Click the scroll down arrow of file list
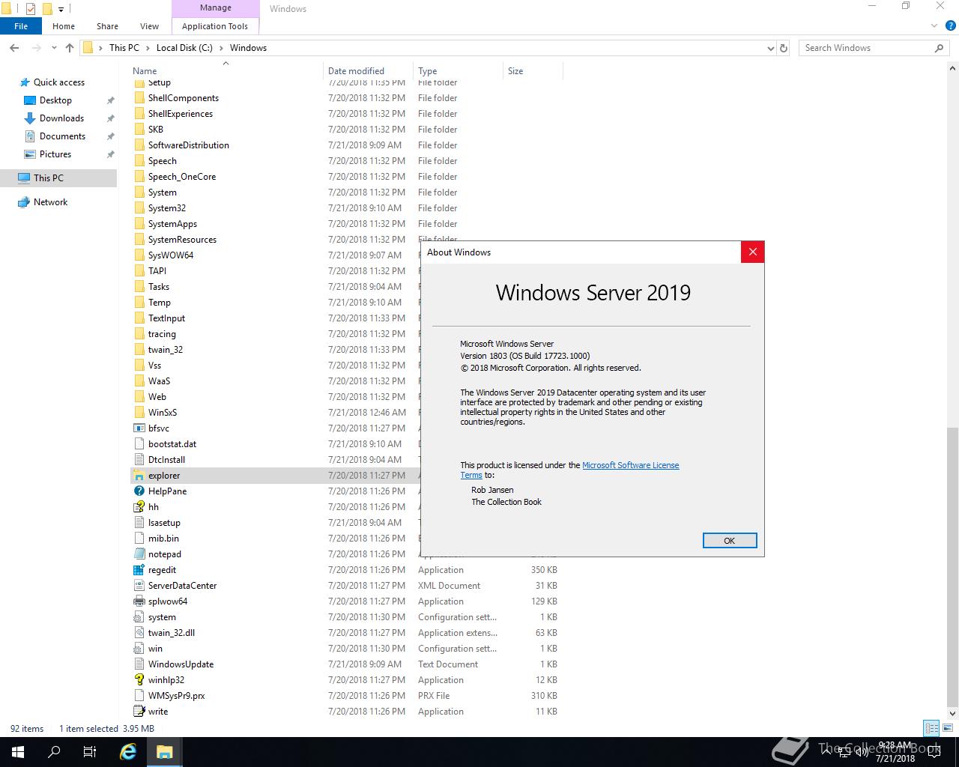This screenshot has width=959, height=767. coord(952,714)
